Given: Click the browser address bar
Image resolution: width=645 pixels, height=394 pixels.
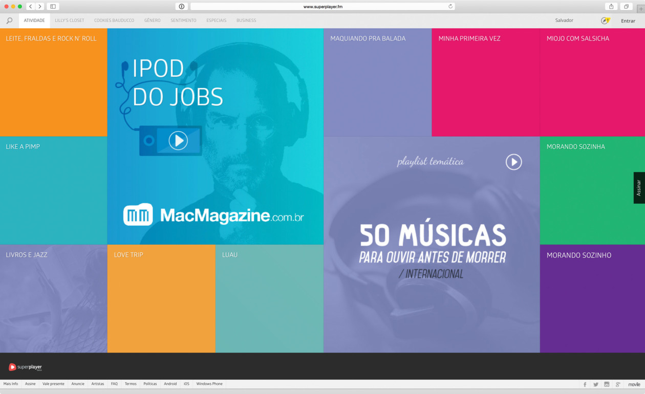Looking at the screenshot, I should click(322, 6).
